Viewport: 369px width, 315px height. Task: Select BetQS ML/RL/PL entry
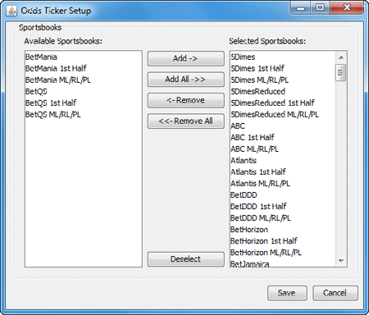(x=84, y=114)
